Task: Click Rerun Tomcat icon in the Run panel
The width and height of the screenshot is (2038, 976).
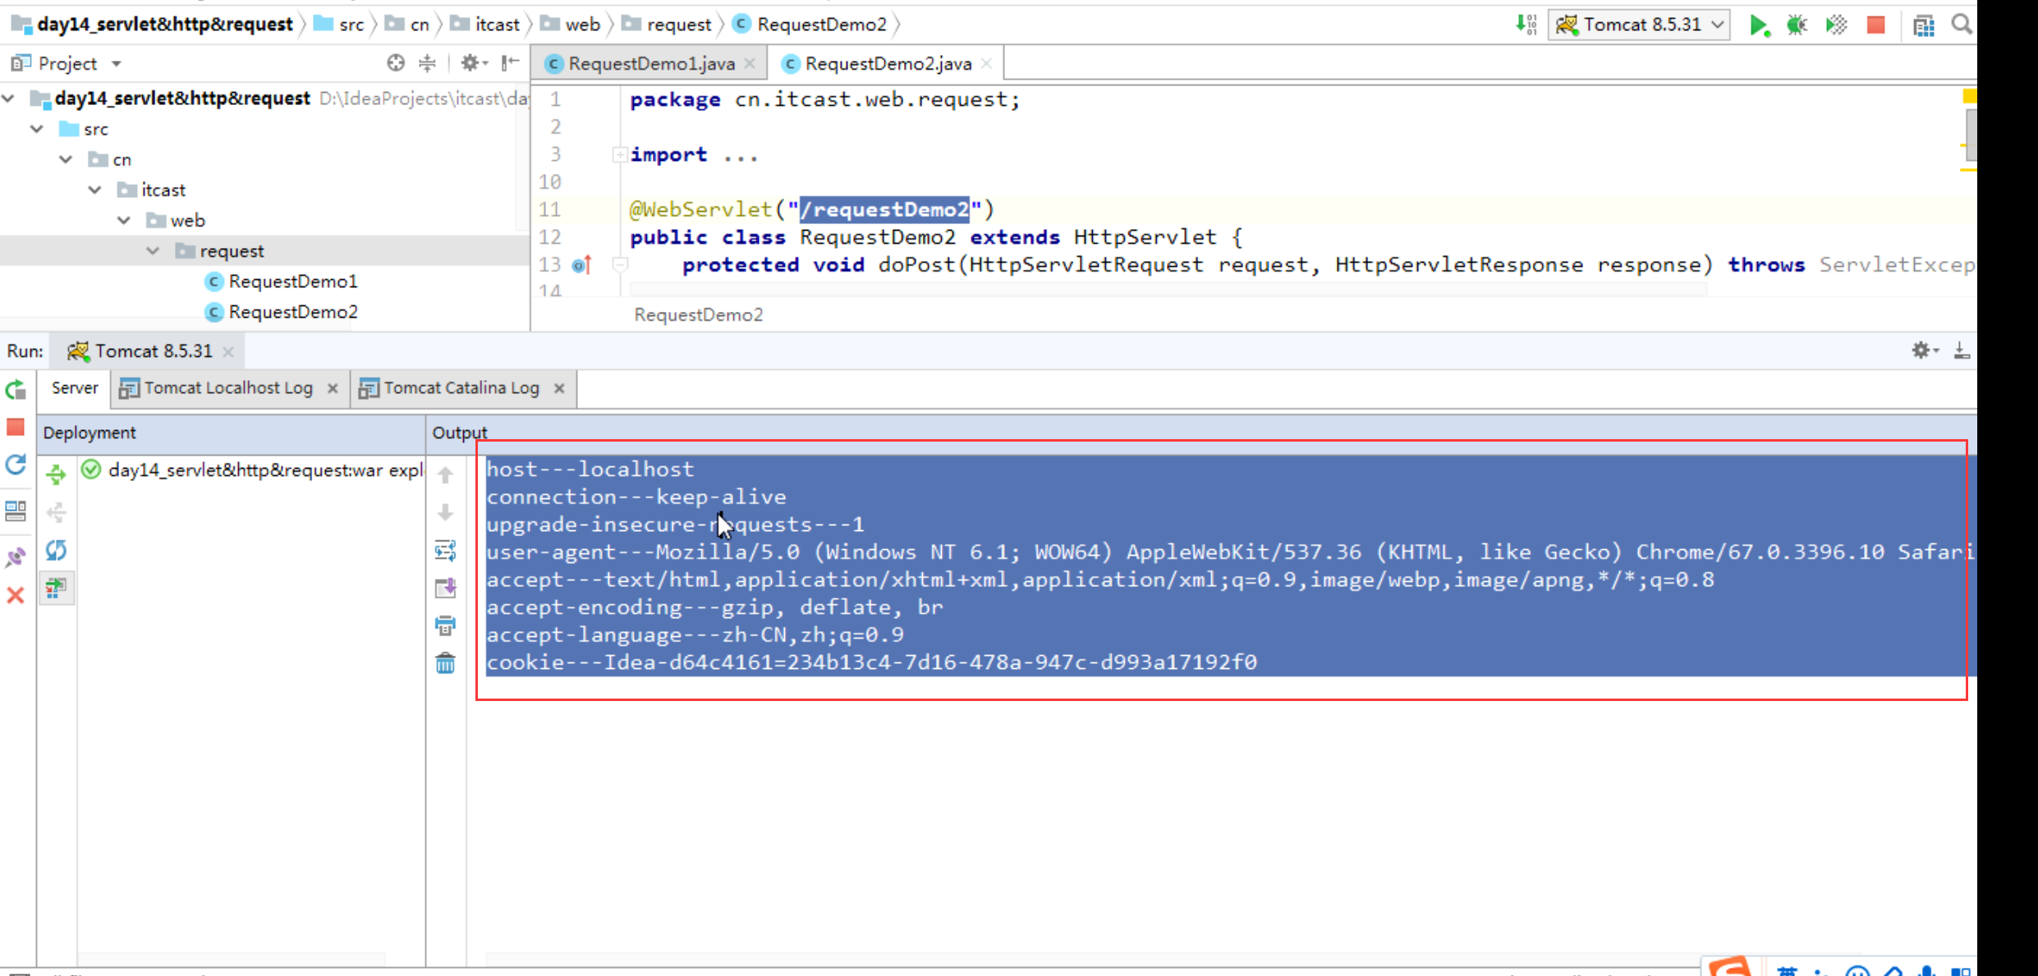Action: (x=16, y=390)
